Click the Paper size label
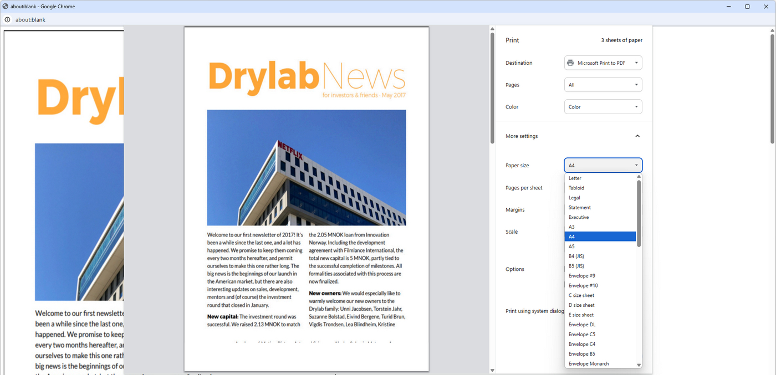776x375 pixels. click(x=517, y=166)
